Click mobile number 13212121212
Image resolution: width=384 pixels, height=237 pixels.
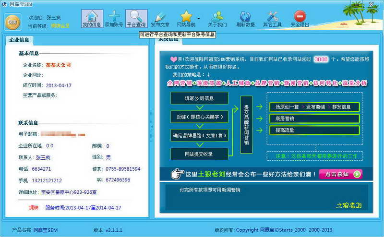click(47, 180)
